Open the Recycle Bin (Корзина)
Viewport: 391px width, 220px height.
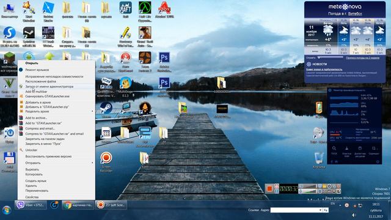(319, 160)
